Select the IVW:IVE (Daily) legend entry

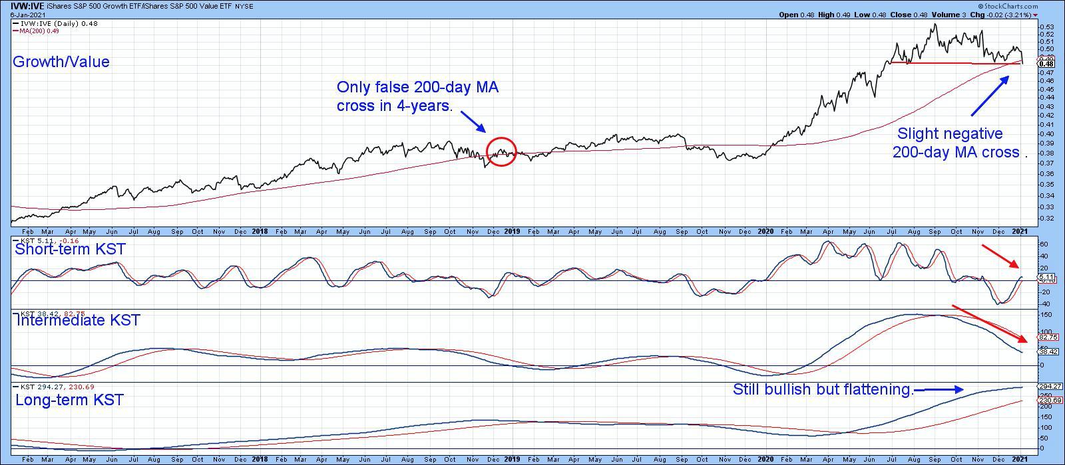(47, 23)
